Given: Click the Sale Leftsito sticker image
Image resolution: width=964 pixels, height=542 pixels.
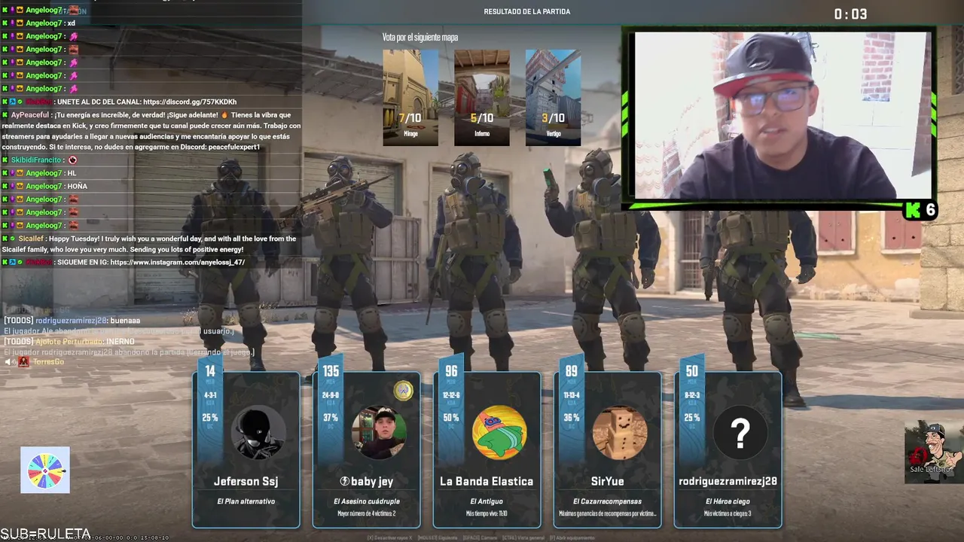Looking at the screenshot, I should coord(933,452).
